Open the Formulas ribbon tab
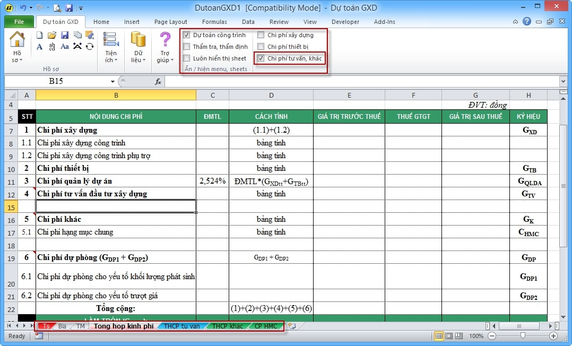This screenshot has width=572, height=346. point(214,22)
